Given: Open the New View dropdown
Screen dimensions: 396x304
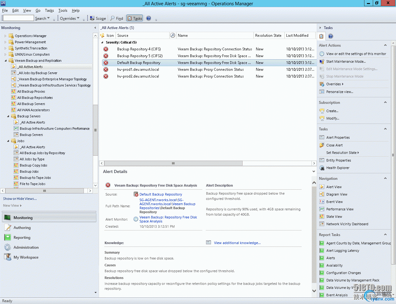Looking at the screenshot, I should [x=12, y=205].
